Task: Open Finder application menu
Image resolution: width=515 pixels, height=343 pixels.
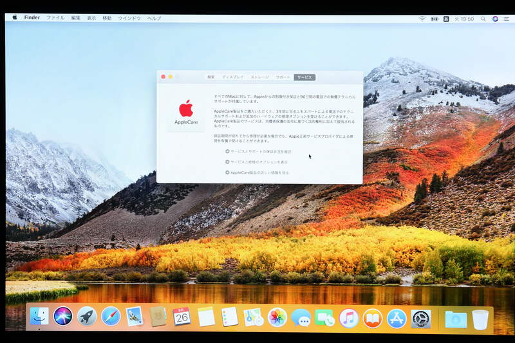Action: point(32,17)
